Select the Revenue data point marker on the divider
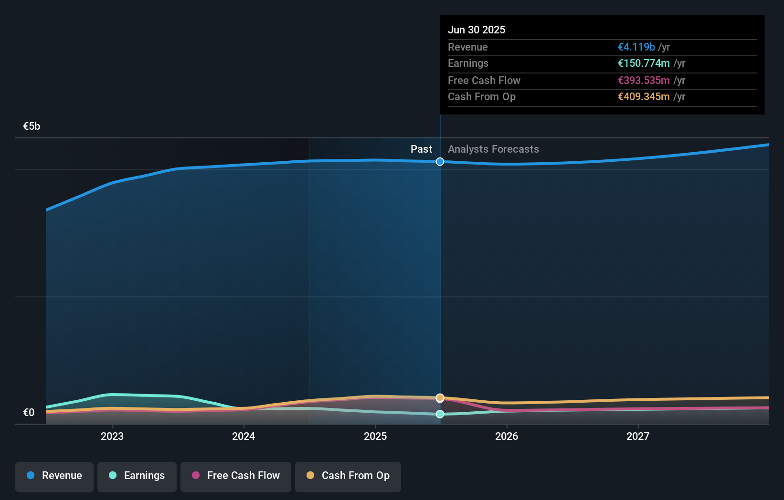Image resolution: width=784 pixels, height=500 pixels. 440,161
